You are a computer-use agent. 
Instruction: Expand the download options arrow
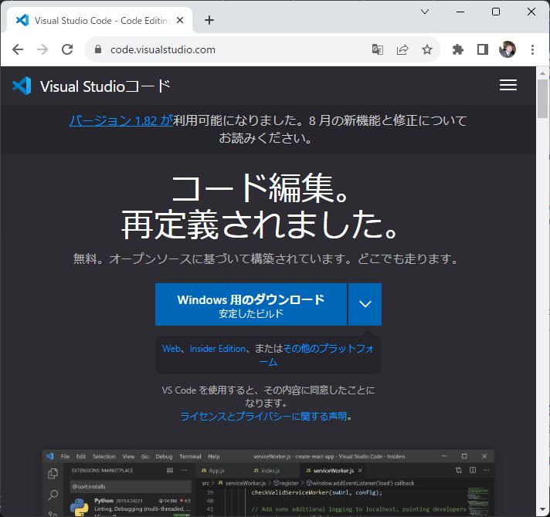pos(365,304)
